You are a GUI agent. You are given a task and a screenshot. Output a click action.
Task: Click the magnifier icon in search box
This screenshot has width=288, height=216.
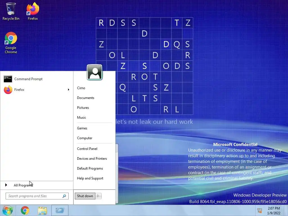click(x=64, y=196)
